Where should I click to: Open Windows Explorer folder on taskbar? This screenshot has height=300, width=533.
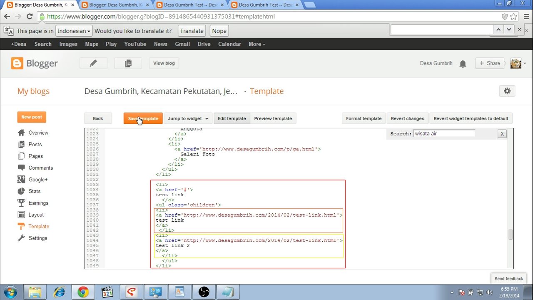click(x=35, y=292)
